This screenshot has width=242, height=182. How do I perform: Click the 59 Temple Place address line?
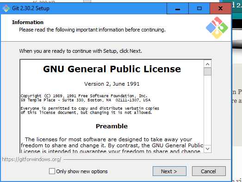tap(86, 100)
